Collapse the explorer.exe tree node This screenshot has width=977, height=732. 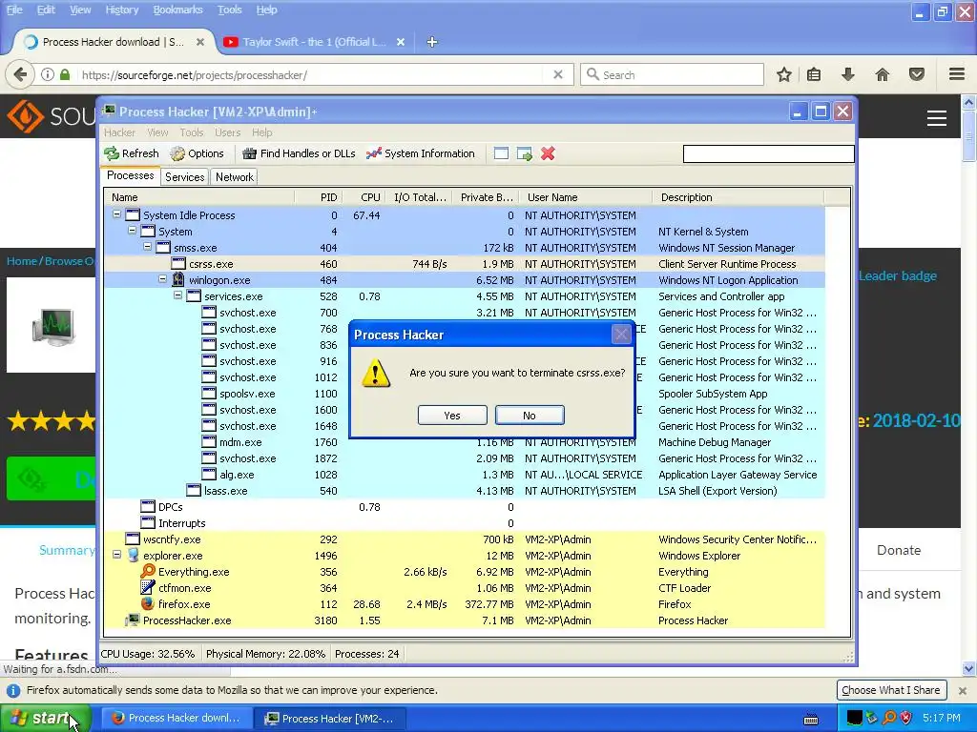pos(116,554)
